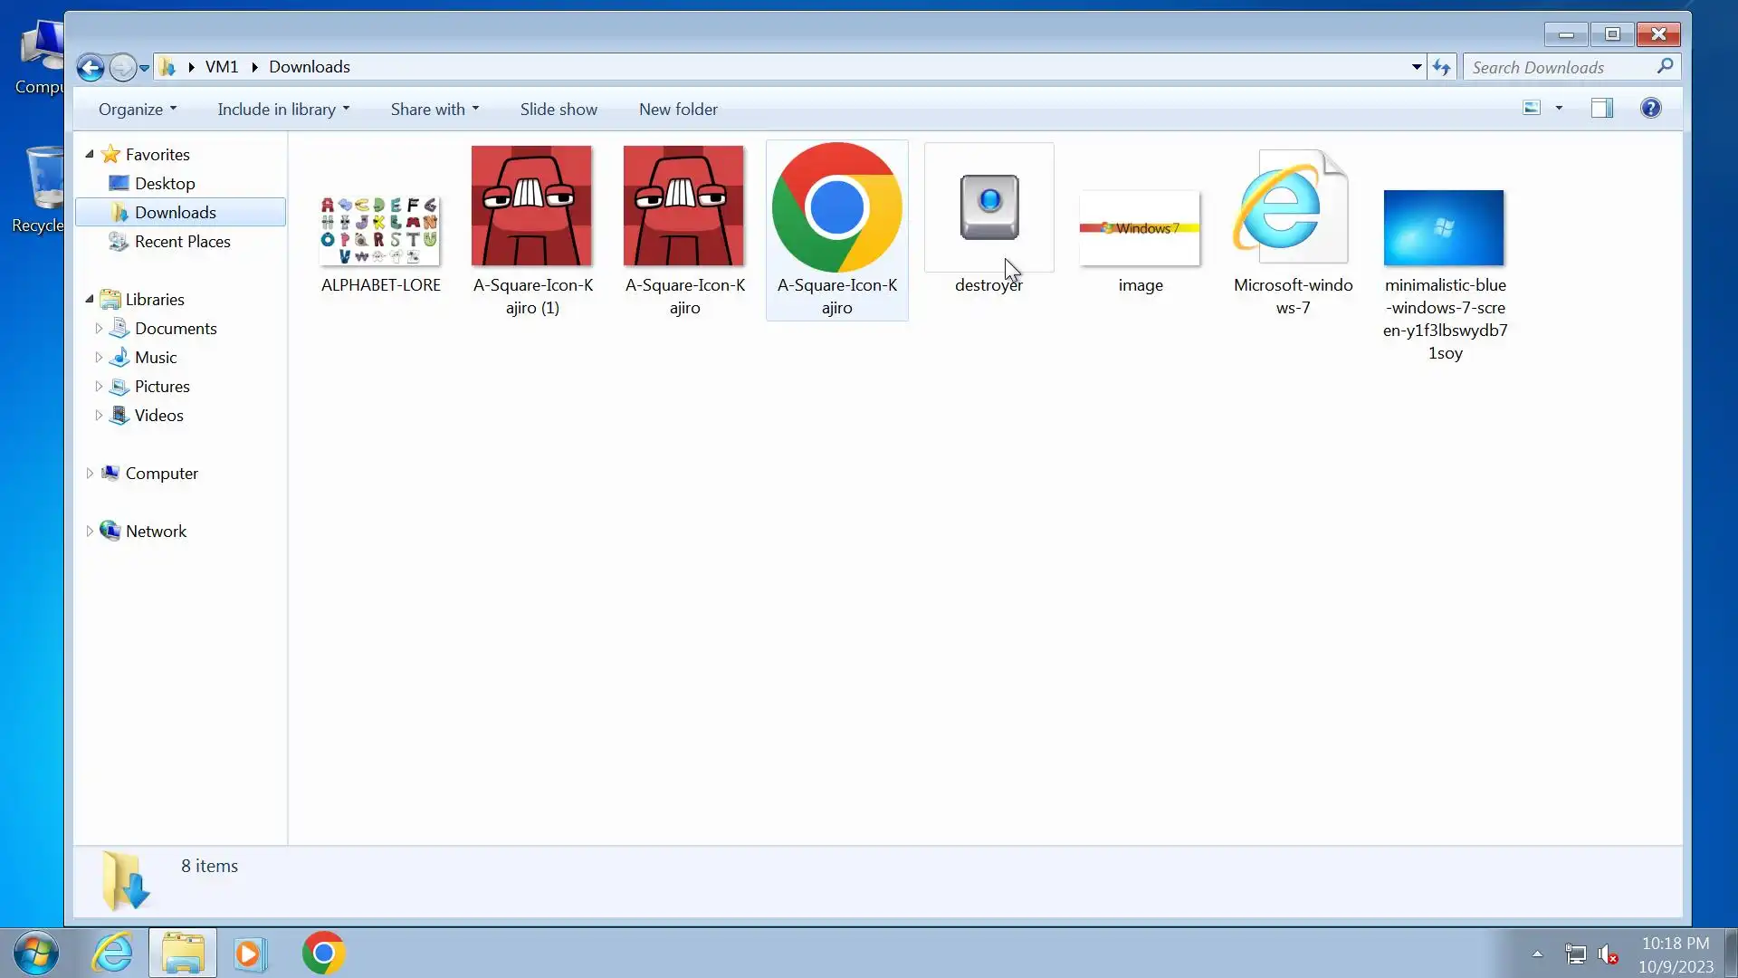Viewport: 1738px width, 978px height.
Task: Expand the Computer tree node
Action: (x=90, y=474)
